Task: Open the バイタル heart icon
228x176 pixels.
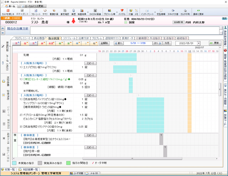Action: (x=122, y=12)
